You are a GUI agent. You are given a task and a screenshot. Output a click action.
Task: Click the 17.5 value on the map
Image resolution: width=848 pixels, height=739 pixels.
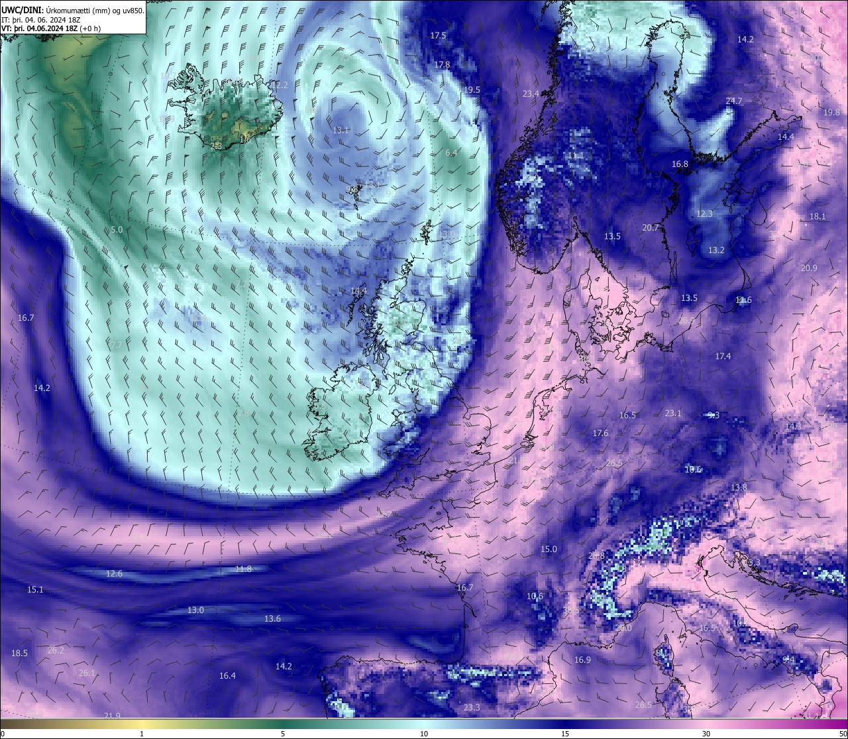click(438, 36)
